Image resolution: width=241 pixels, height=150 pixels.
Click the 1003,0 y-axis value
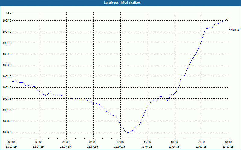[7, 65]
